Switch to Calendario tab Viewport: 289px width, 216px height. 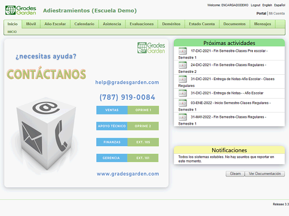(84, 24)
